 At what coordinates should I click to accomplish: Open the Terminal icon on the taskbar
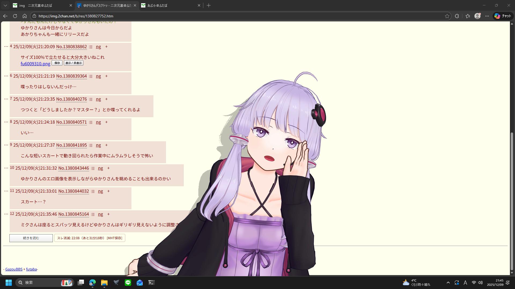point(152,283)
